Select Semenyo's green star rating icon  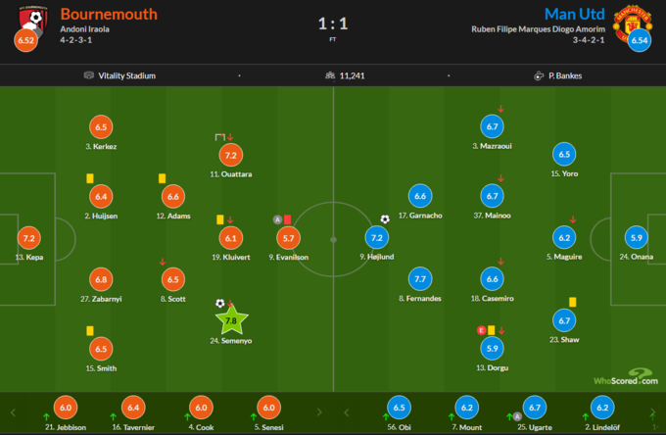pyautogui.click(x=231, y=319)
